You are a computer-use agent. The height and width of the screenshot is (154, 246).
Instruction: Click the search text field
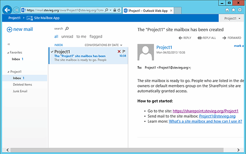click(x=59, y=29)
